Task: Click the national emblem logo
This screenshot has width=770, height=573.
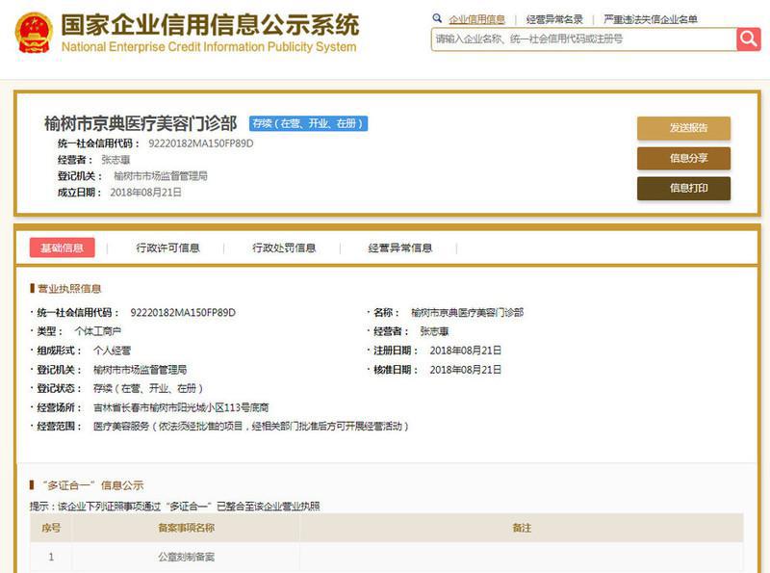Action: point(33,33)
